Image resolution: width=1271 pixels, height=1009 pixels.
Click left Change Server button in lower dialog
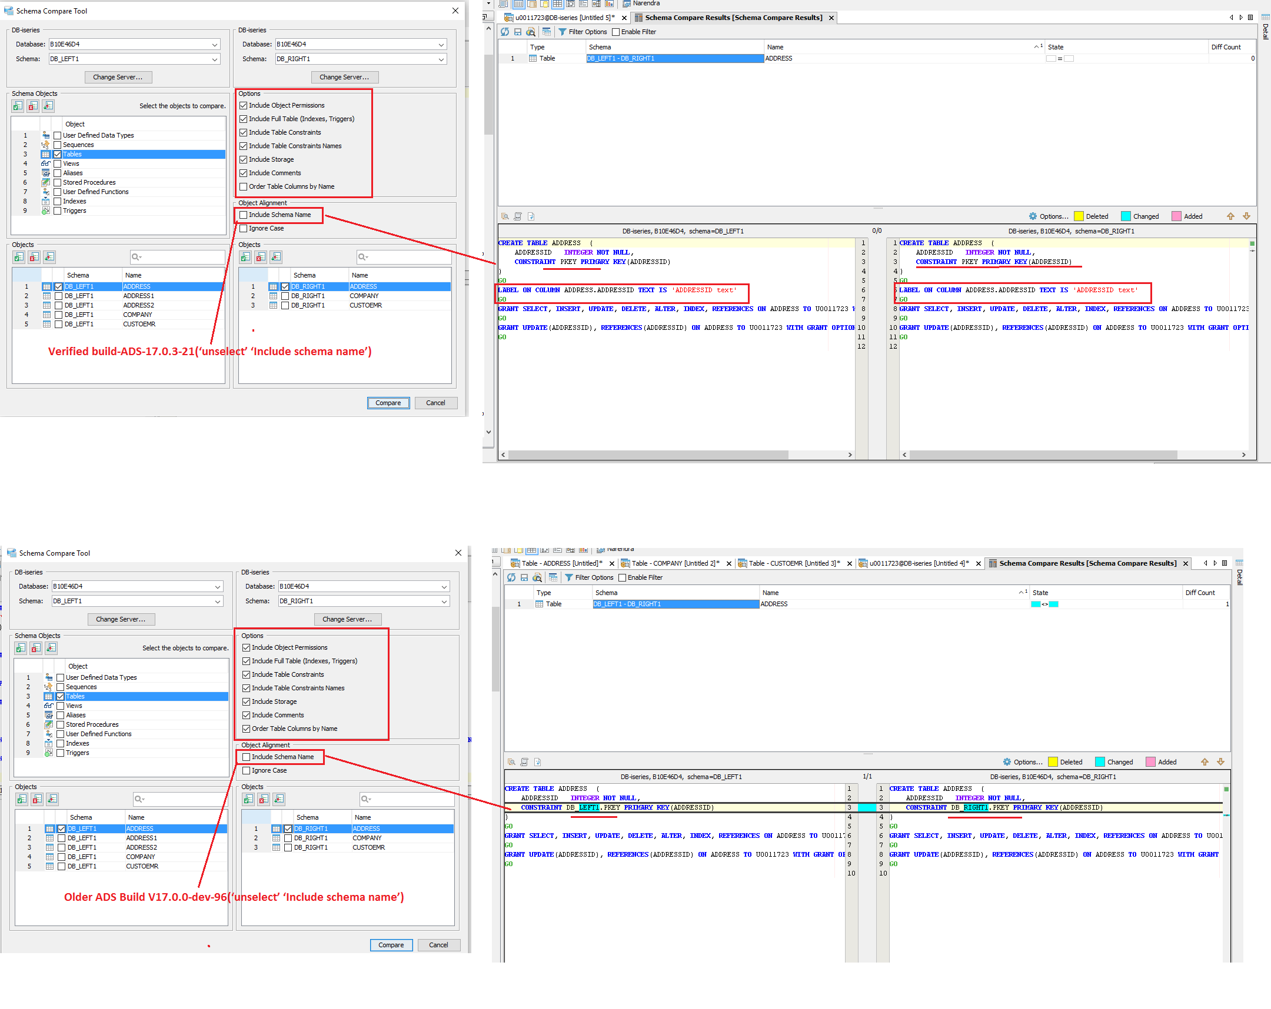121,619
